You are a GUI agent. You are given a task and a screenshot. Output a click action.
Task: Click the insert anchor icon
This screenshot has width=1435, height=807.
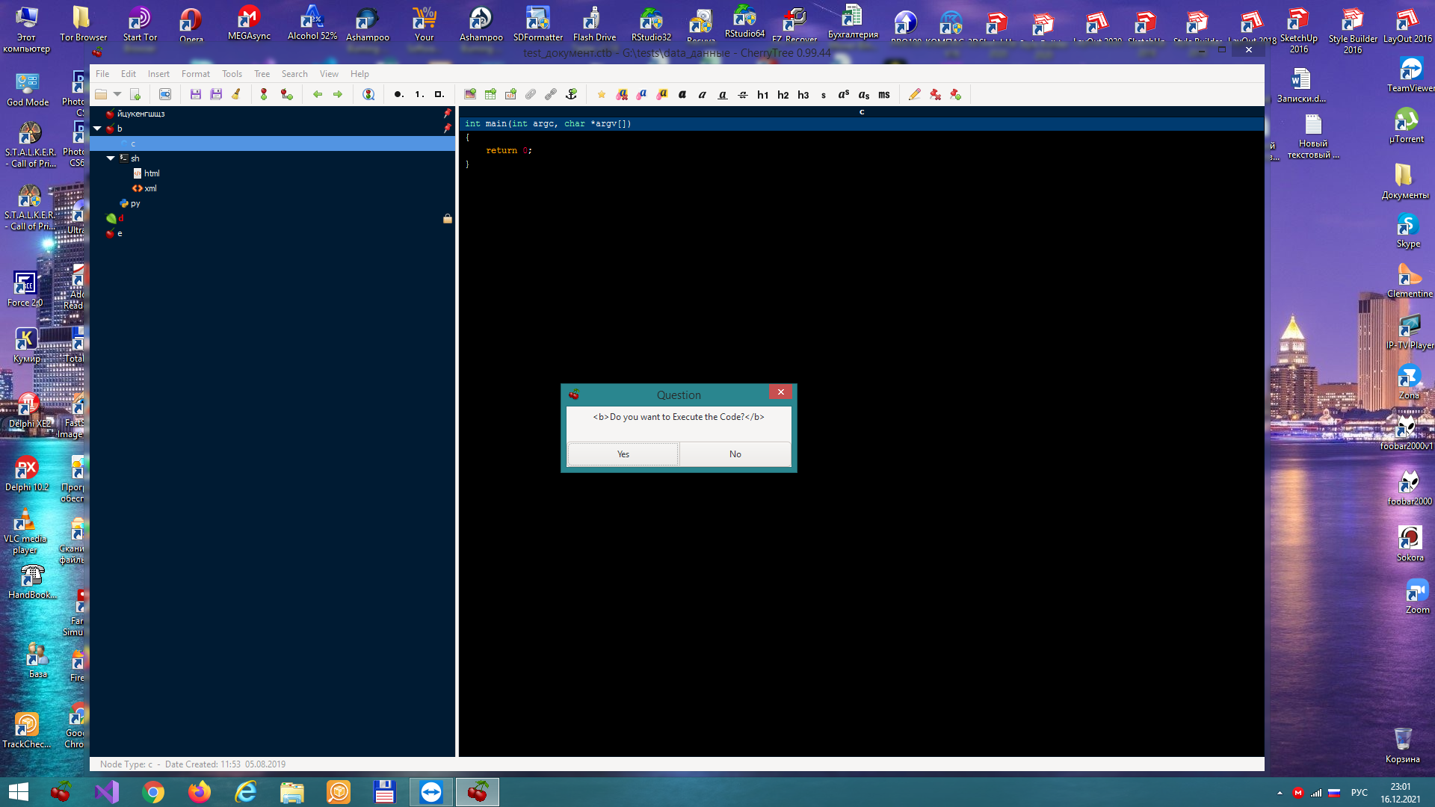tap(572, 94)
